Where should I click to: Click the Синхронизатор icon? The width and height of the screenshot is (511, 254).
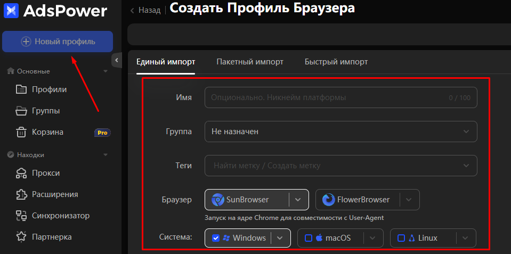21,216
